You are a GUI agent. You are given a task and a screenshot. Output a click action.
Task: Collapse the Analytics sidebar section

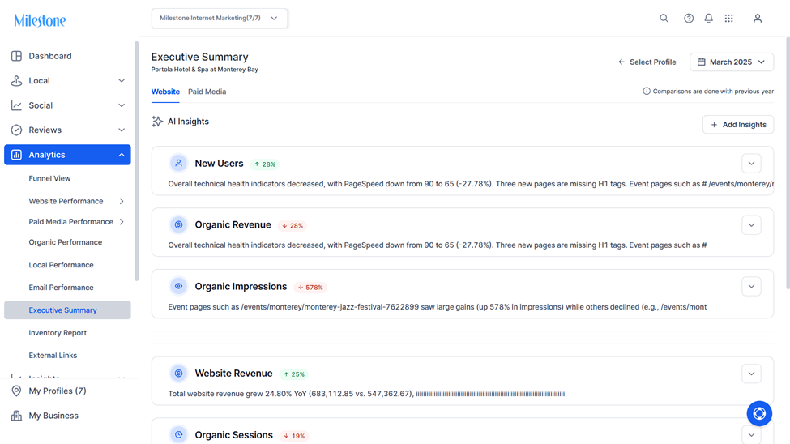point(122,155)
